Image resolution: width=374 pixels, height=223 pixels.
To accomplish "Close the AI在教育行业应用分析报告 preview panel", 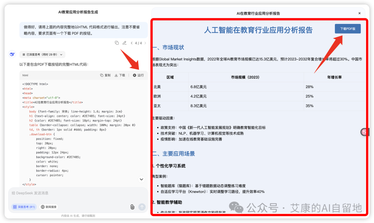I will (x=359, y=14).
